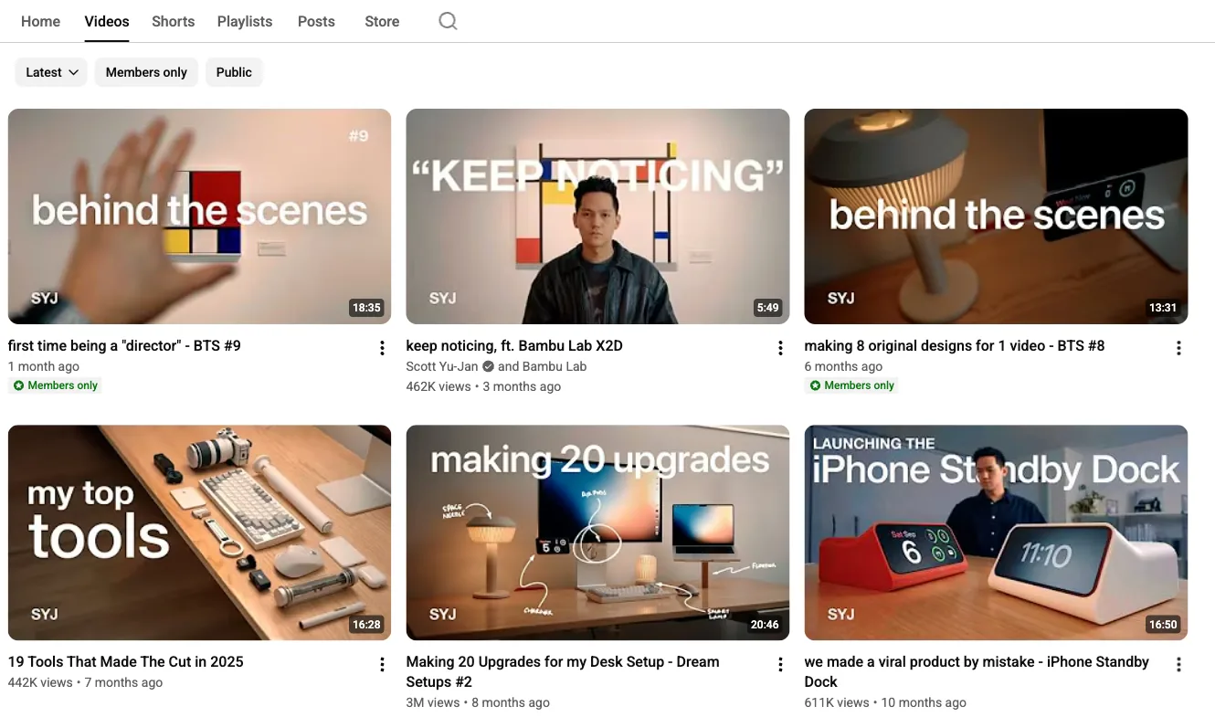Open 'first time being a "director" - BTS #9' title
This screenshot has width=1215, height=717.
tap(124, 346)
